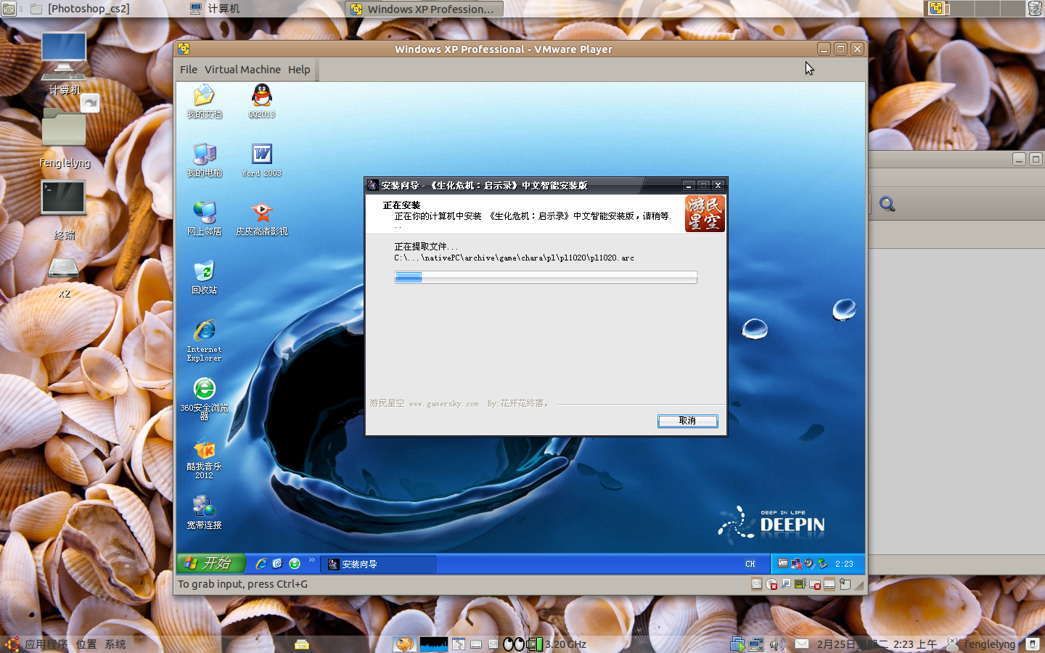Click the VMware hard disk status icon
1045x653 pixels.
(x=757, y=584)
